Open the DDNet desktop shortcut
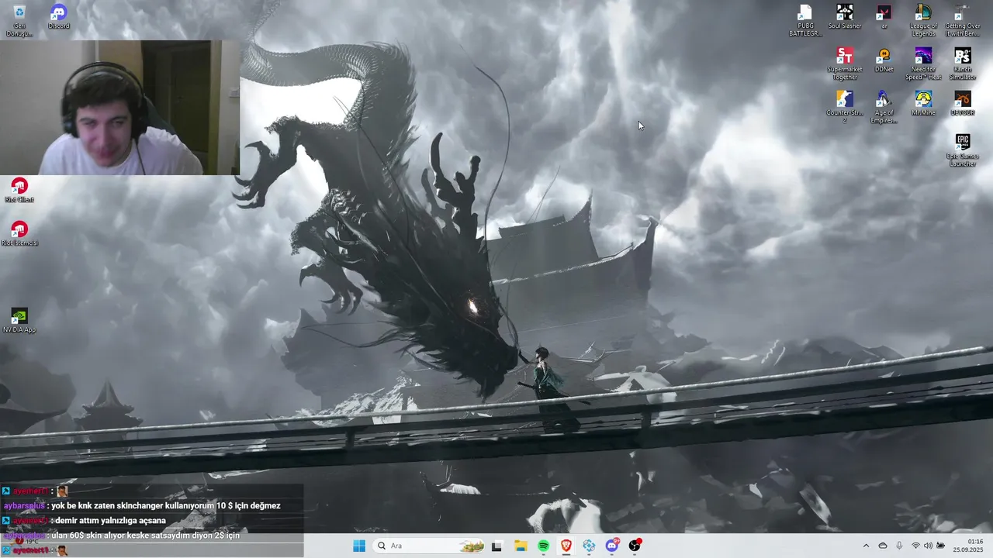 pos(884,60)
